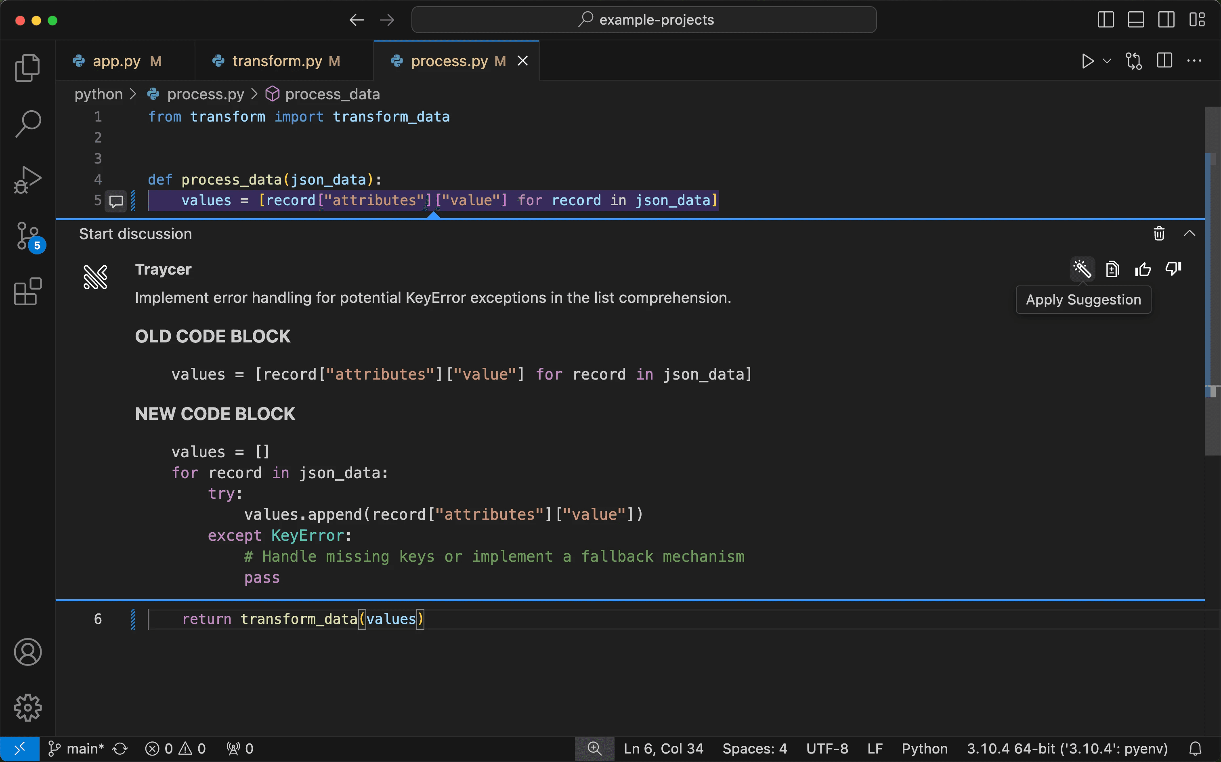Collapse the discussion panel with the chevron
1221x762 pixels.
pyautogui.click(x=1189, y=233)
